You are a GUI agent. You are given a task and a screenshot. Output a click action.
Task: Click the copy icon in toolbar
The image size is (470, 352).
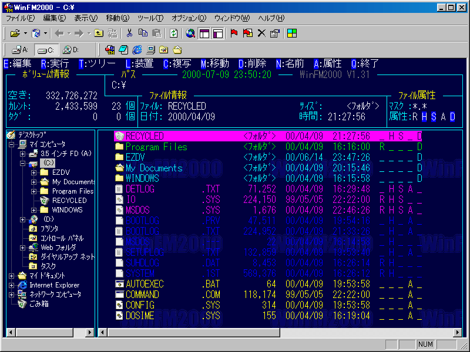pyautogui.click(x=143, y=33)
